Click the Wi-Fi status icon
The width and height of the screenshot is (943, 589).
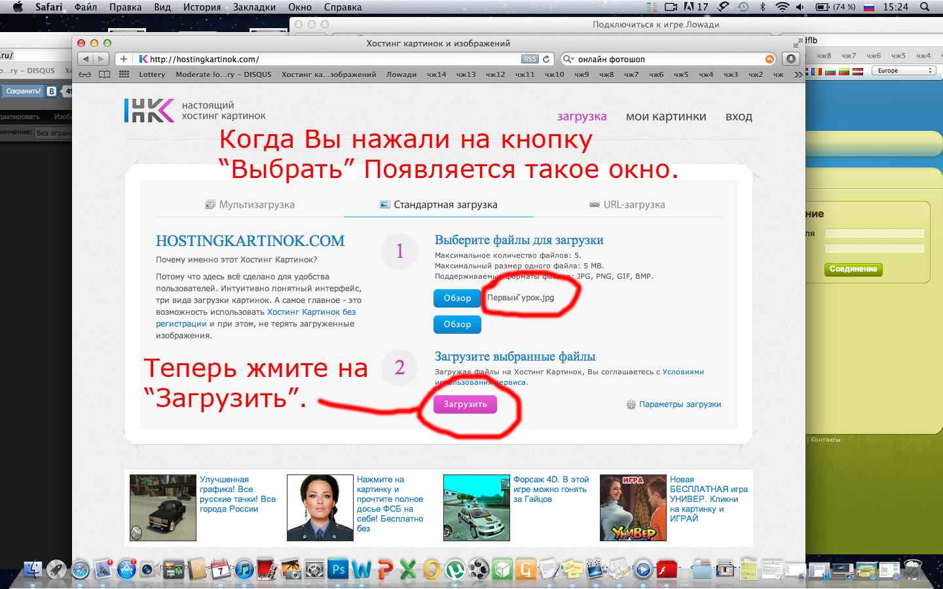click(x=782, y=7)
